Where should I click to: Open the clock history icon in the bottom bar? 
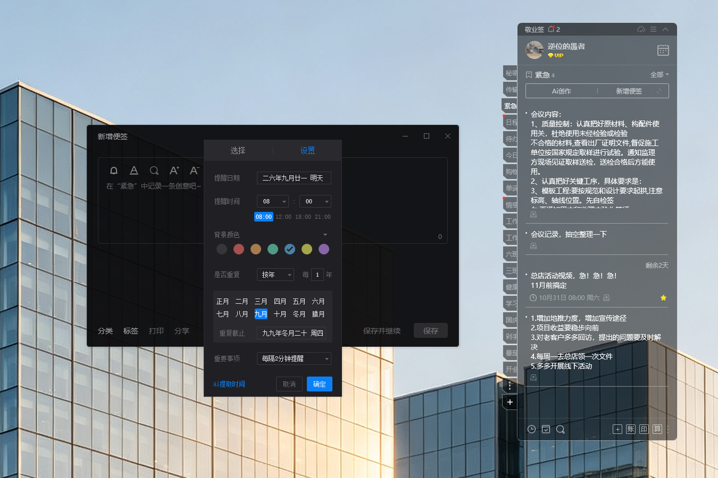pyautogui.click(x=531, y=429)
